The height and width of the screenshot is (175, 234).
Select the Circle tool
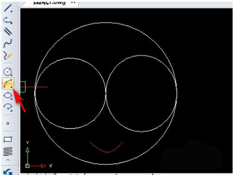[x=8, y=72]
